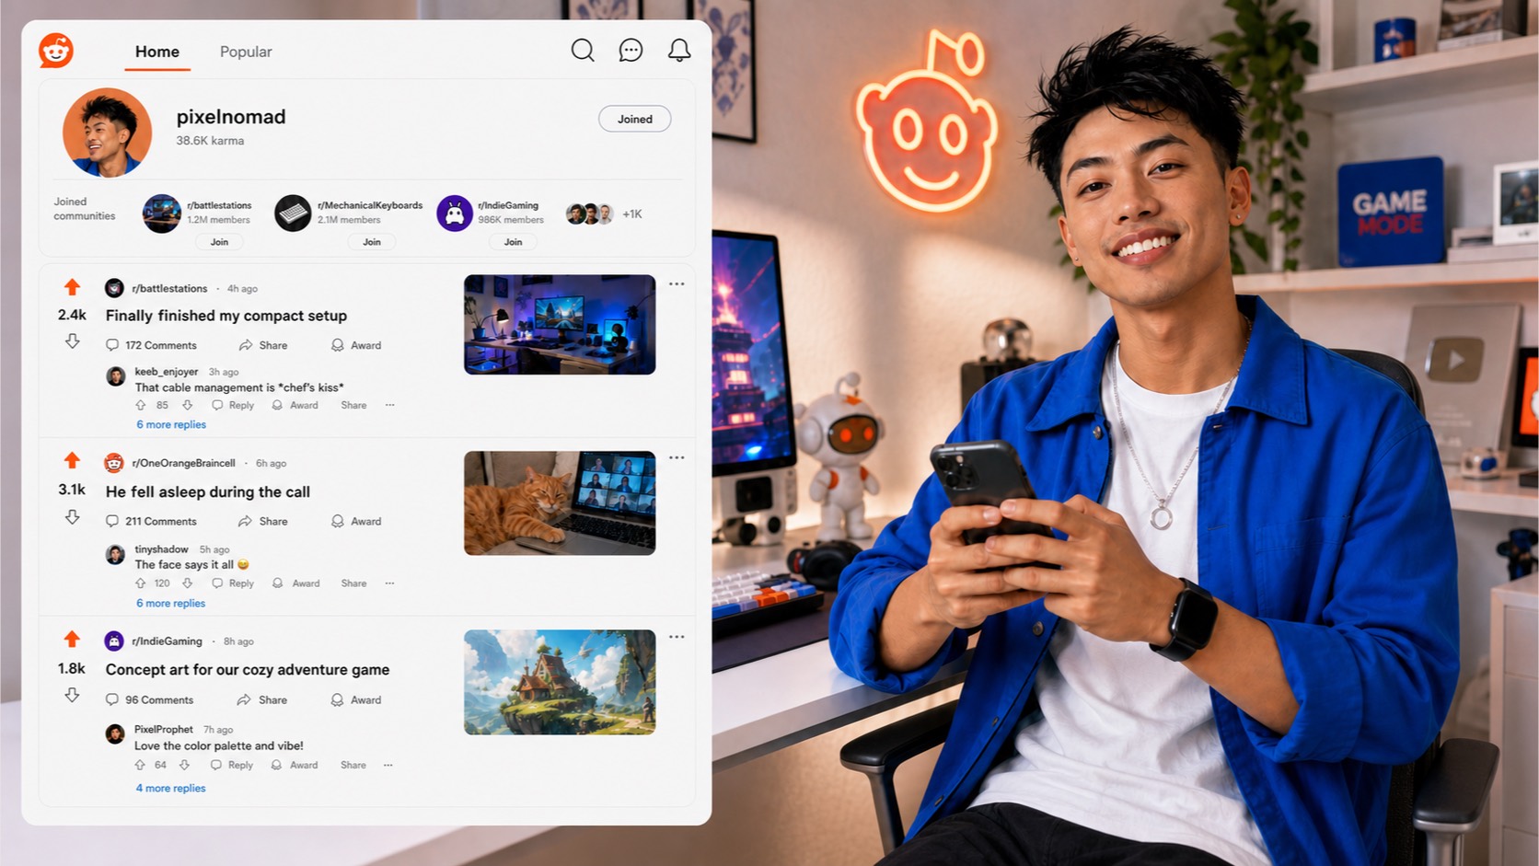The image size is (1539, 866).
Task: Award the cozy adventure game concept art post
Action: tap(356, 699)
